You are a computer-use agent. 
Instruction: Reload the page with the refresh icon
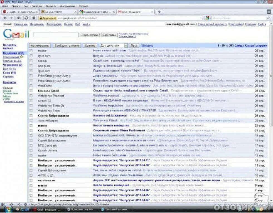tap(26, 18)
